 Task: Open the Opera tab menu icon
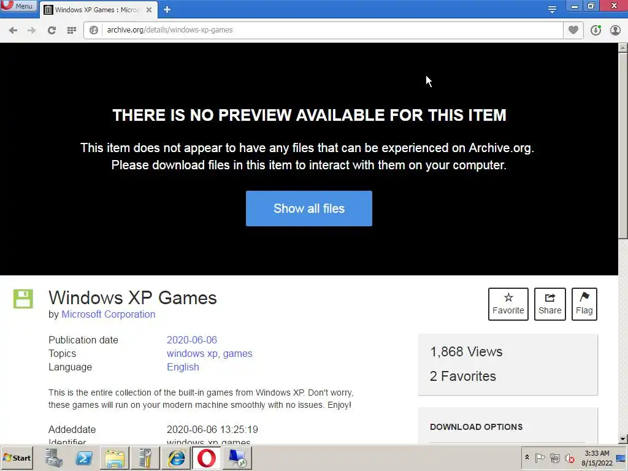[x=552, y=9]
